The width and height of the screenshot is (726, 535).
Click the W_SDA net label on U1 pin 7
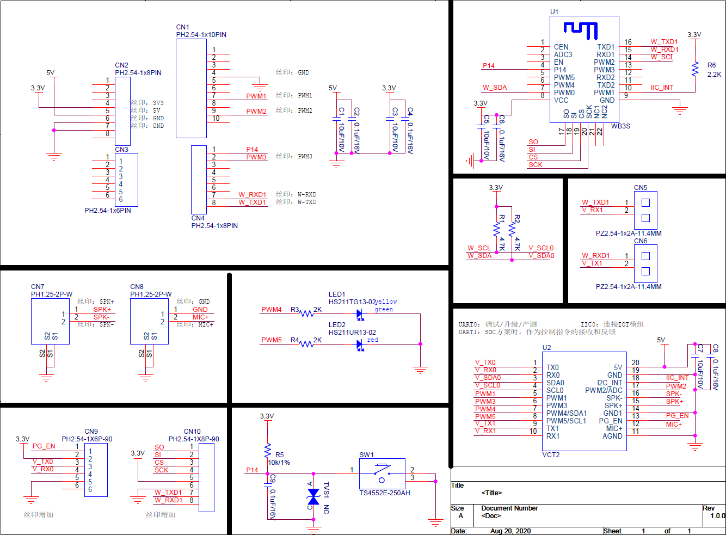[495, 88]
